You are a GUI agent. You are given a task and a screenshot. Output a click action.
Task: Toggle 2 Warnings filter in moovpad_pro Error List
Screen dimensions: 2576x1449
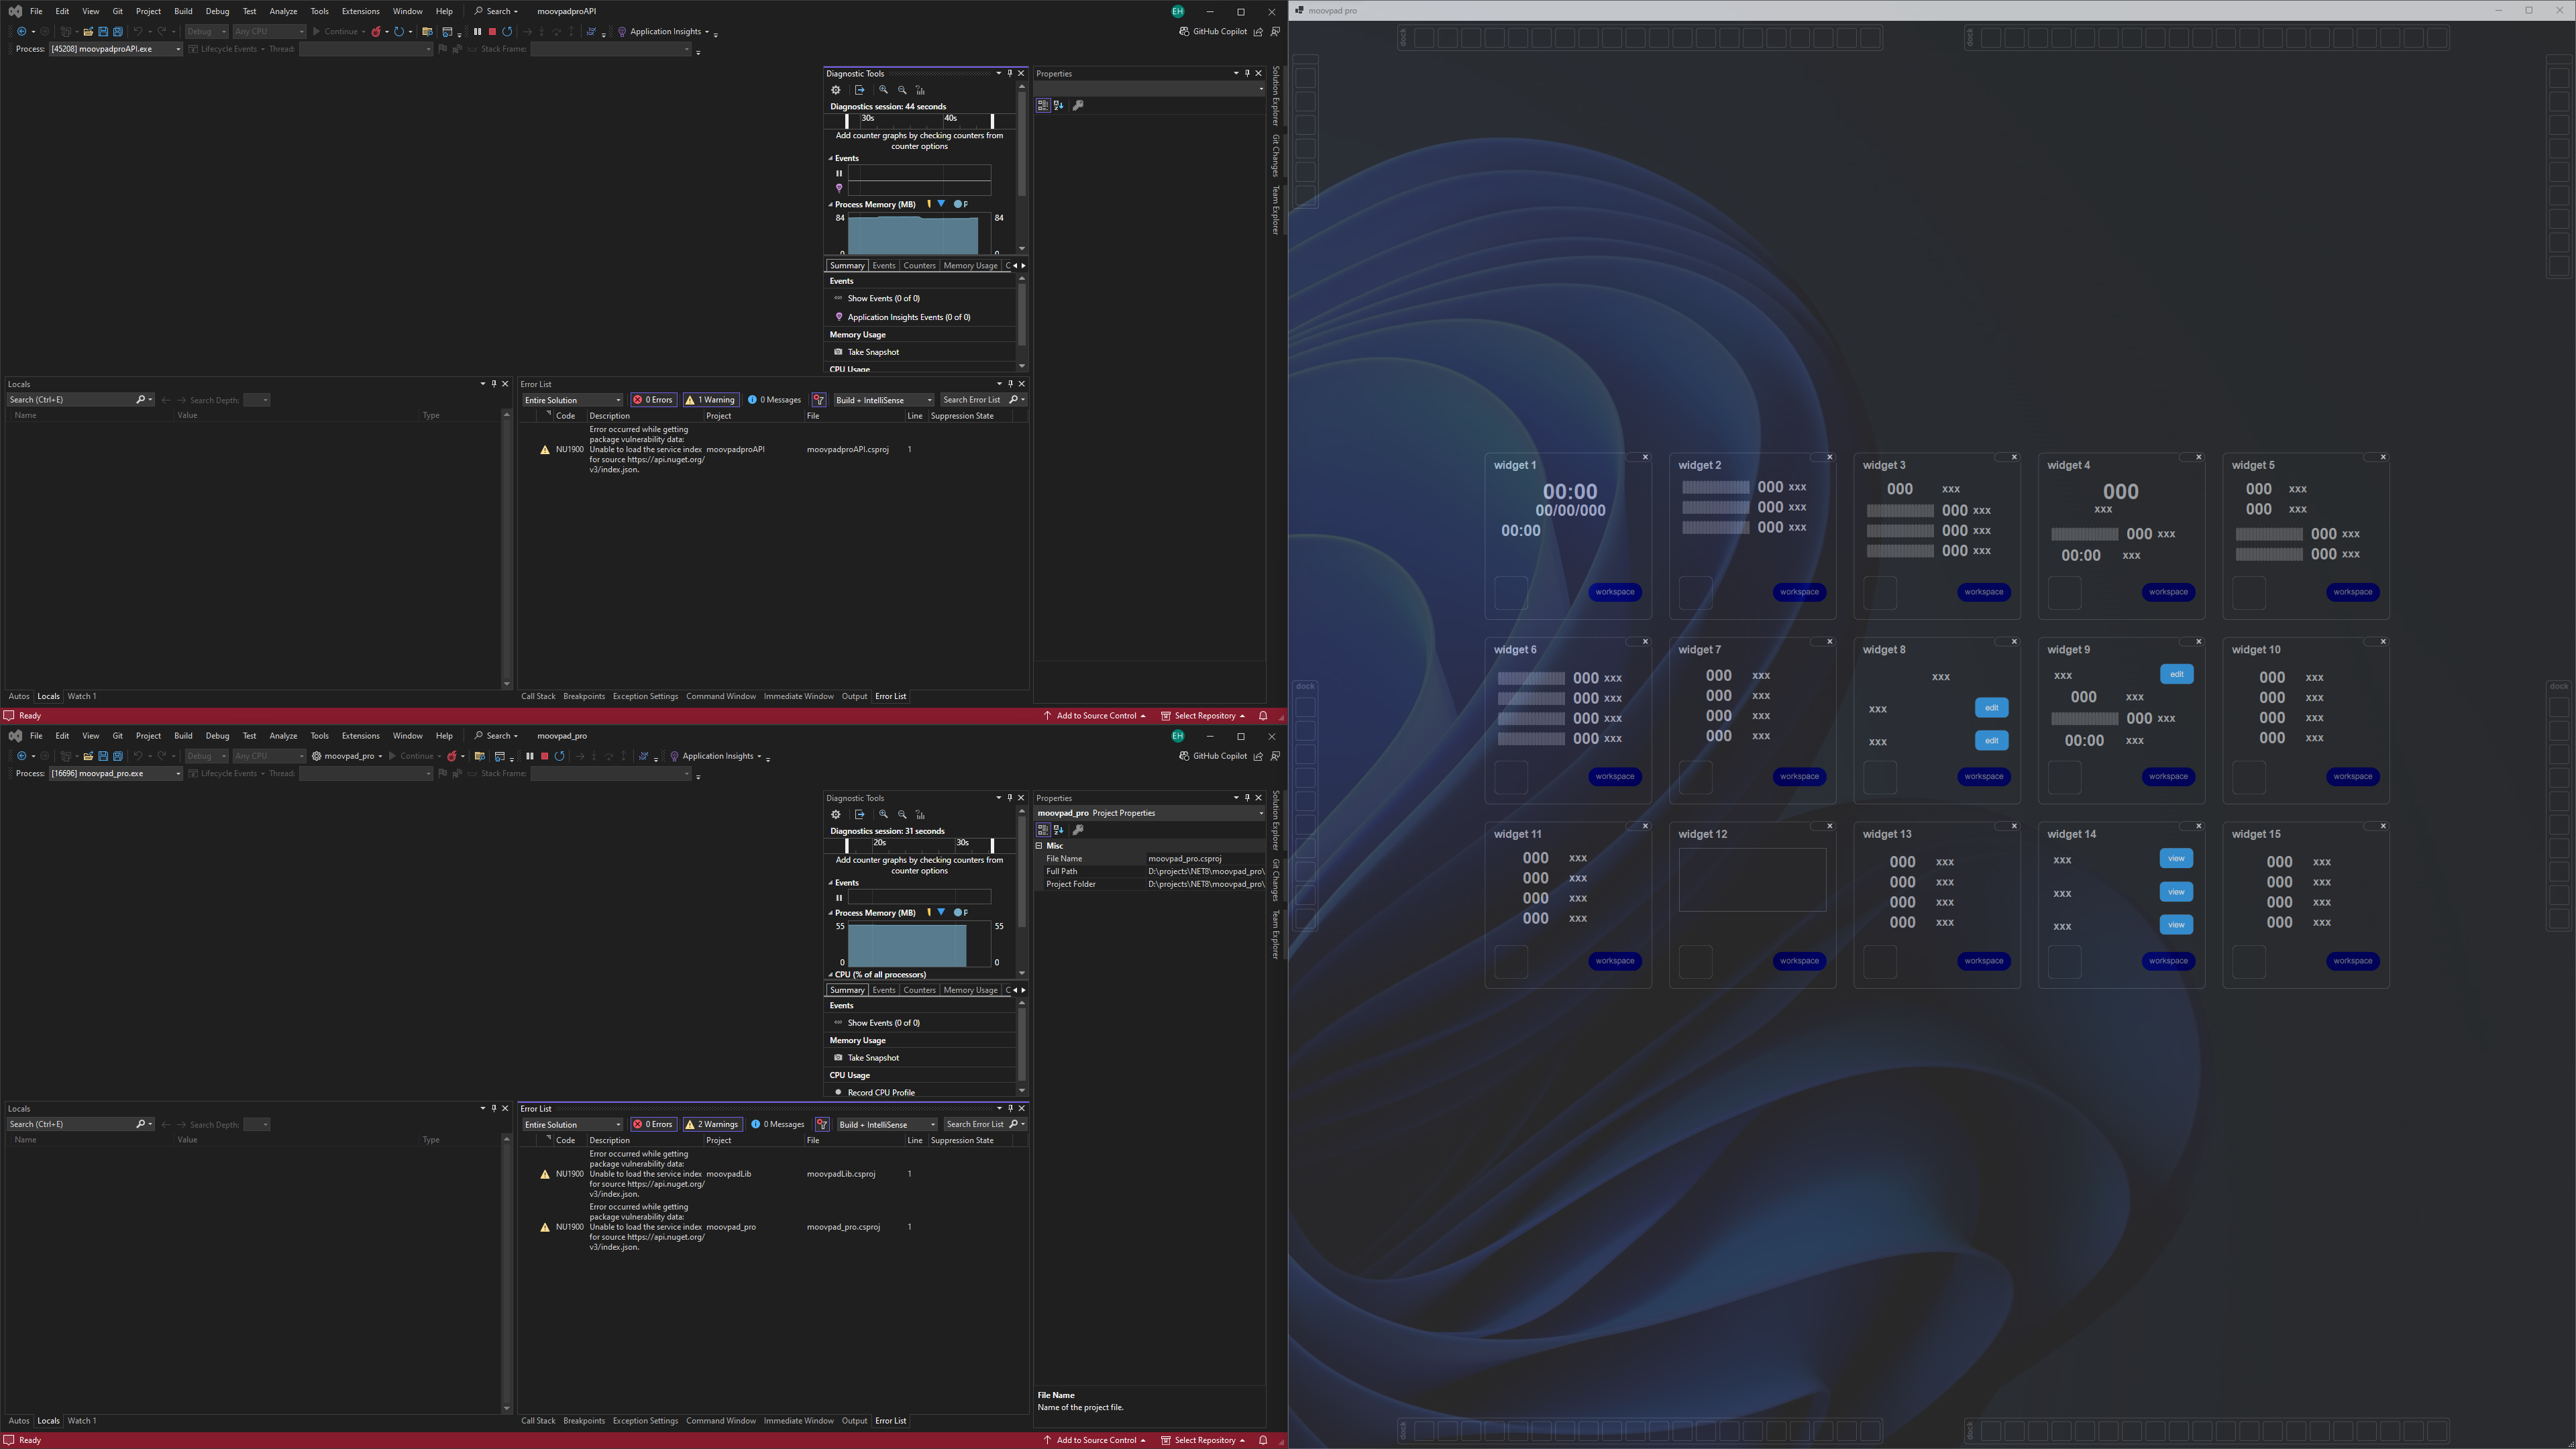[x=712, y=1125]
